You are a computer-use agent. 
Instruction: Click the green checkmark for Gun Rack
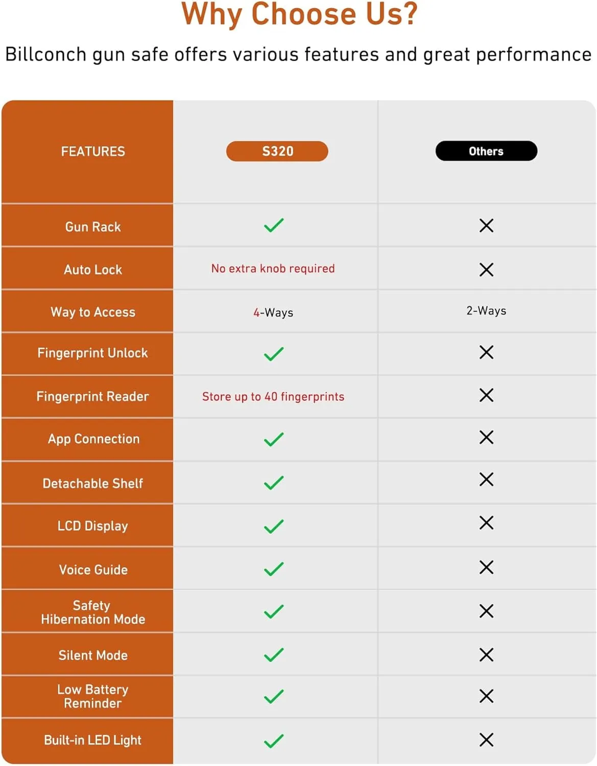tap(274, 225)
